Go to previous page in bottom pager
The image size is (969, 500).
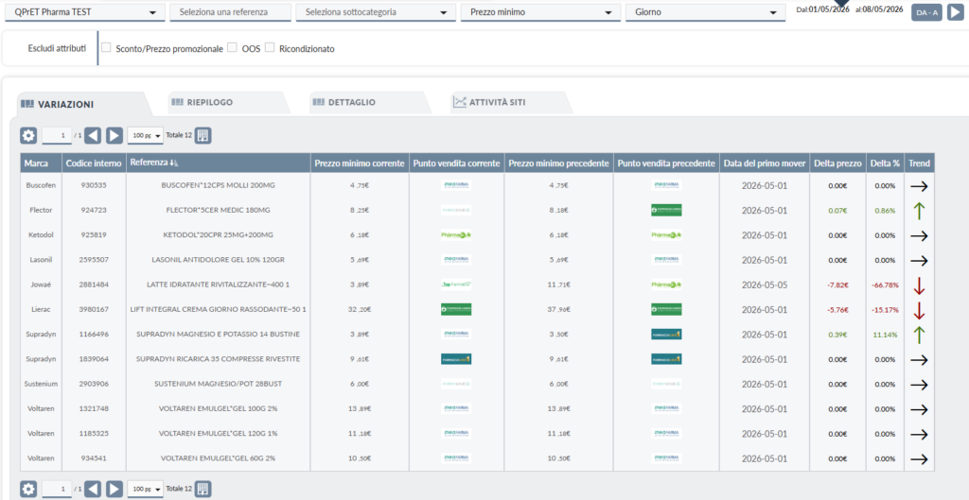point(93,490)
